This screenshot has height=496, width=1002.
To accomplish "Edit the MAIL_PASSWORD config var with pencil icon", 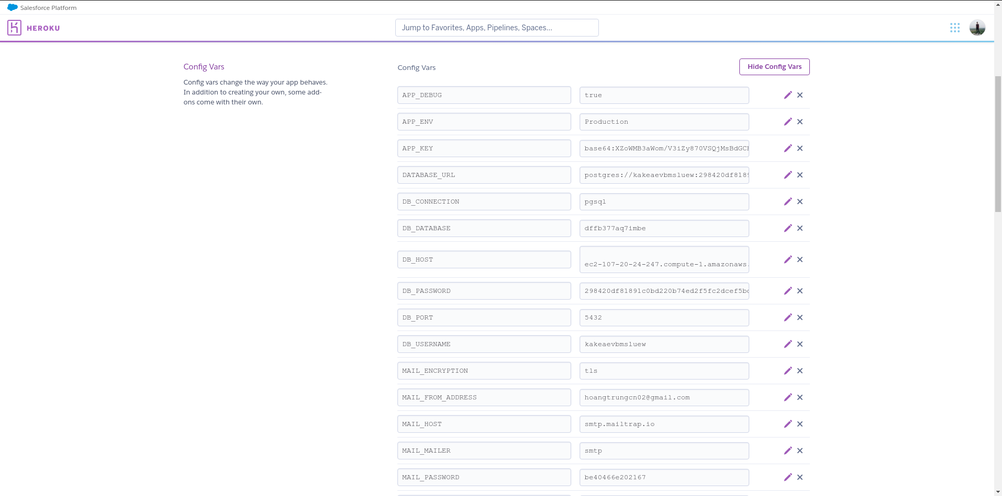I will click(x=788, y=477).
